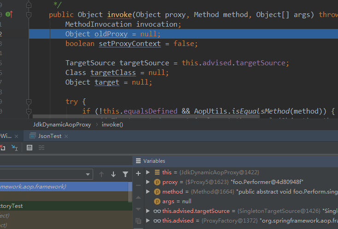
Task: Click the filter frames funnel icon
Action: pyautogui.click(x=125, y=174)
